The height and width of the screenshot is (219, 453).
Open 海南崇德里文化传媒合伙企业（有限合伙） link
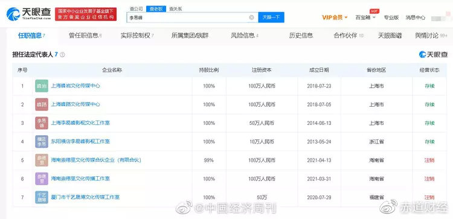tap(96, 160)
